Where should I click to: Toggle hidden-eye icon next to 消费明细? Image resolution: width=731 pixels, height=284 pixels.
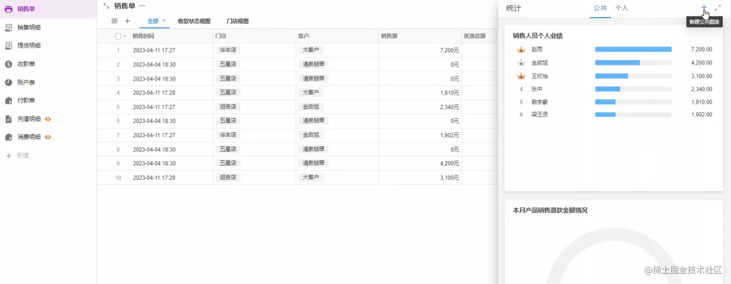48,137
